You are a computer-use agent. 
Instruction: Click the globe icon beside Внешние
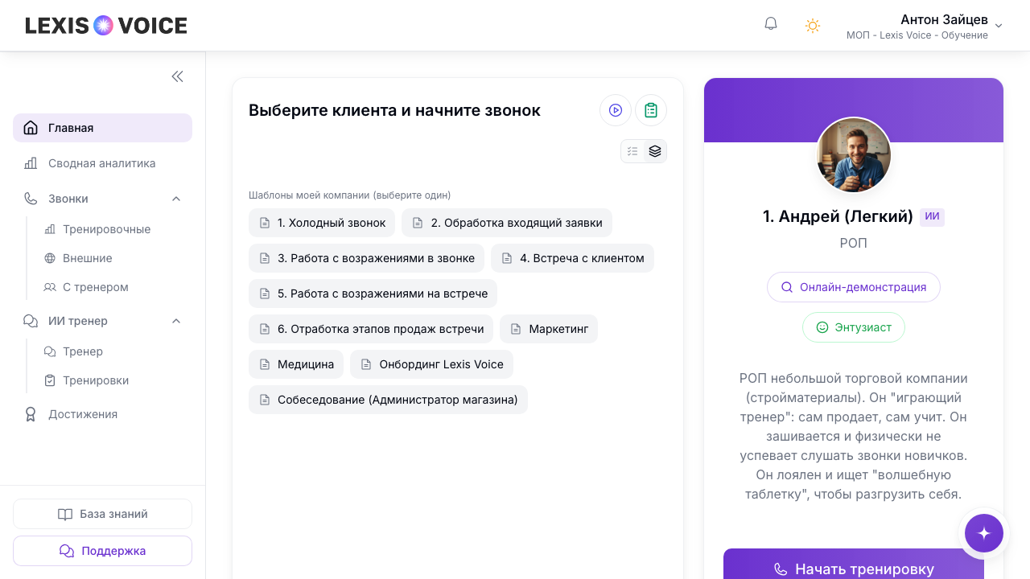50,258
